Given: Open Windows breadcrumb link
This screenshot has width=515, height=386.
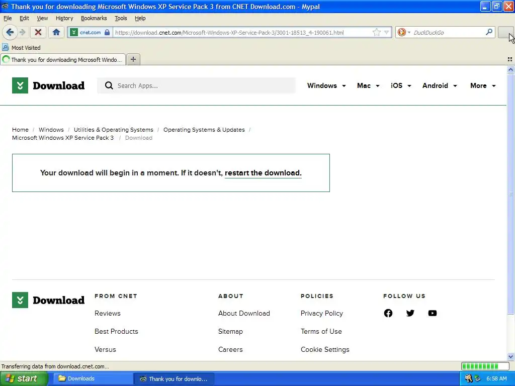Looking at the screenshot, I should [x=51, y=130].
